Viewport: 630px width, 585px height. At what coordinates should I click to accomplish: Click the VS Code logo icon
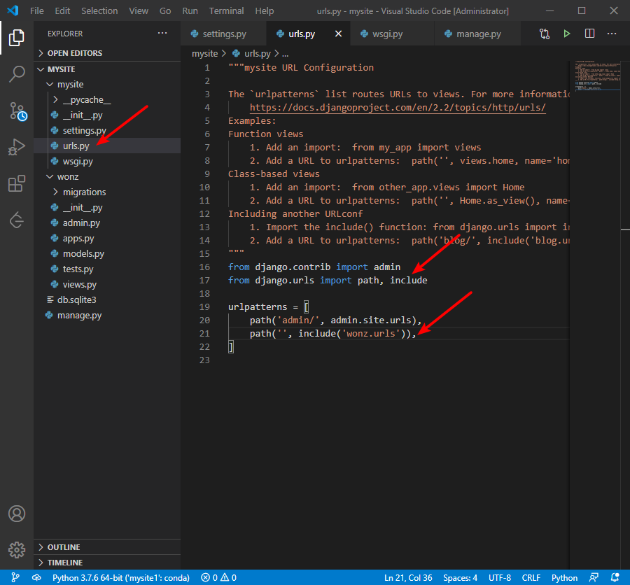click(x=13, y=10)
